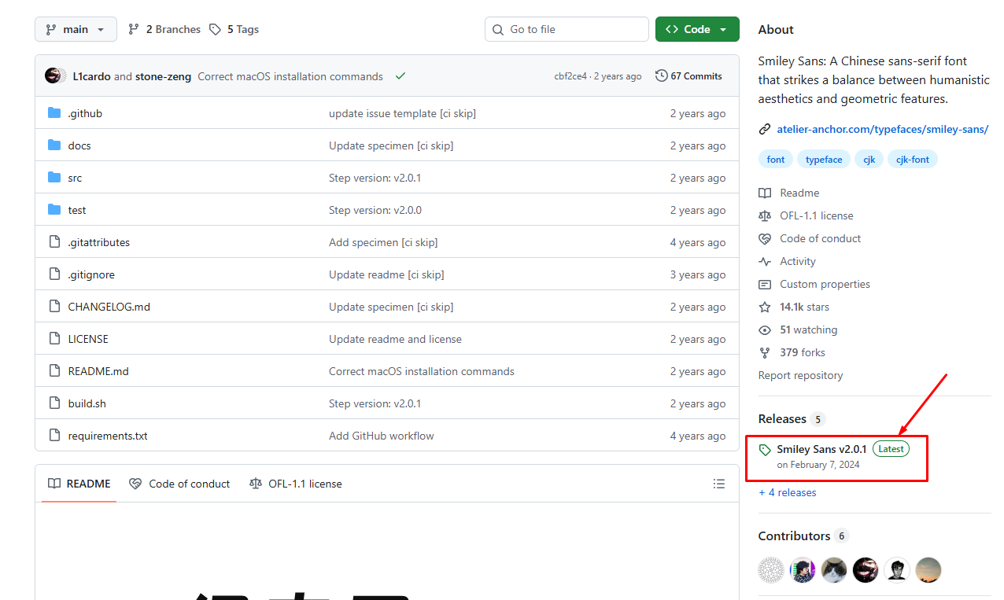Click Report repository link
Viewport: 1004px width, 600px height.
[800, 375]
